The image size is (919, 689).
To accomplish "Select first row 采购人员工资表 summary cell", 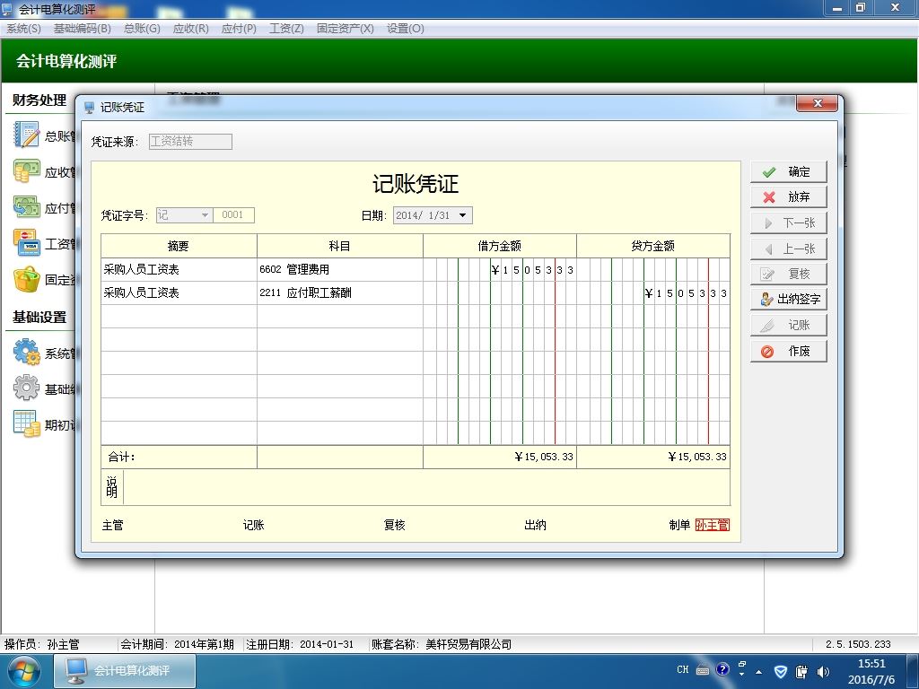I will point(179,269).
